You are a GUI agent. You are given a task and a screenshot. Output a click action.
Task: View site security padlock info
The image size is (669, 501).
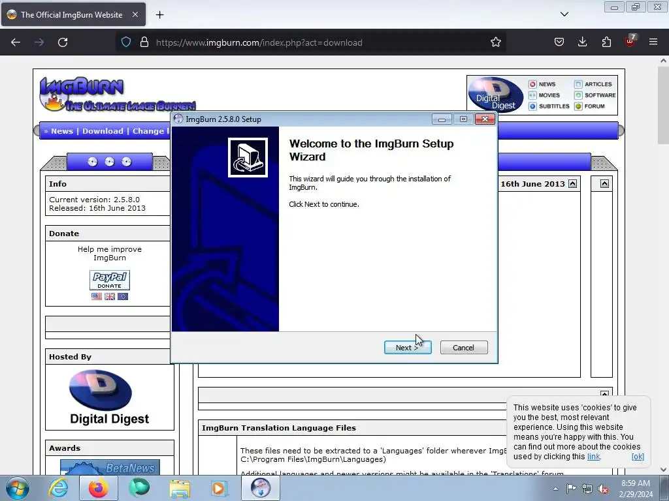(144, 42)
